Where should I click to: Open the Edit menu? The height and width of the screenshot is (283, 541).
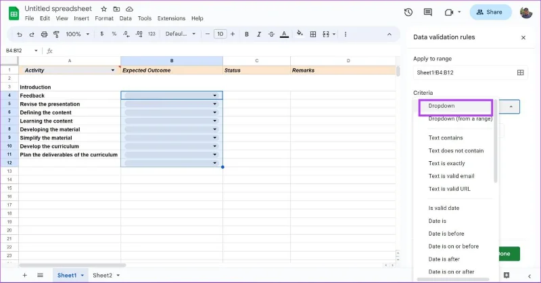[x=45, y=18]
